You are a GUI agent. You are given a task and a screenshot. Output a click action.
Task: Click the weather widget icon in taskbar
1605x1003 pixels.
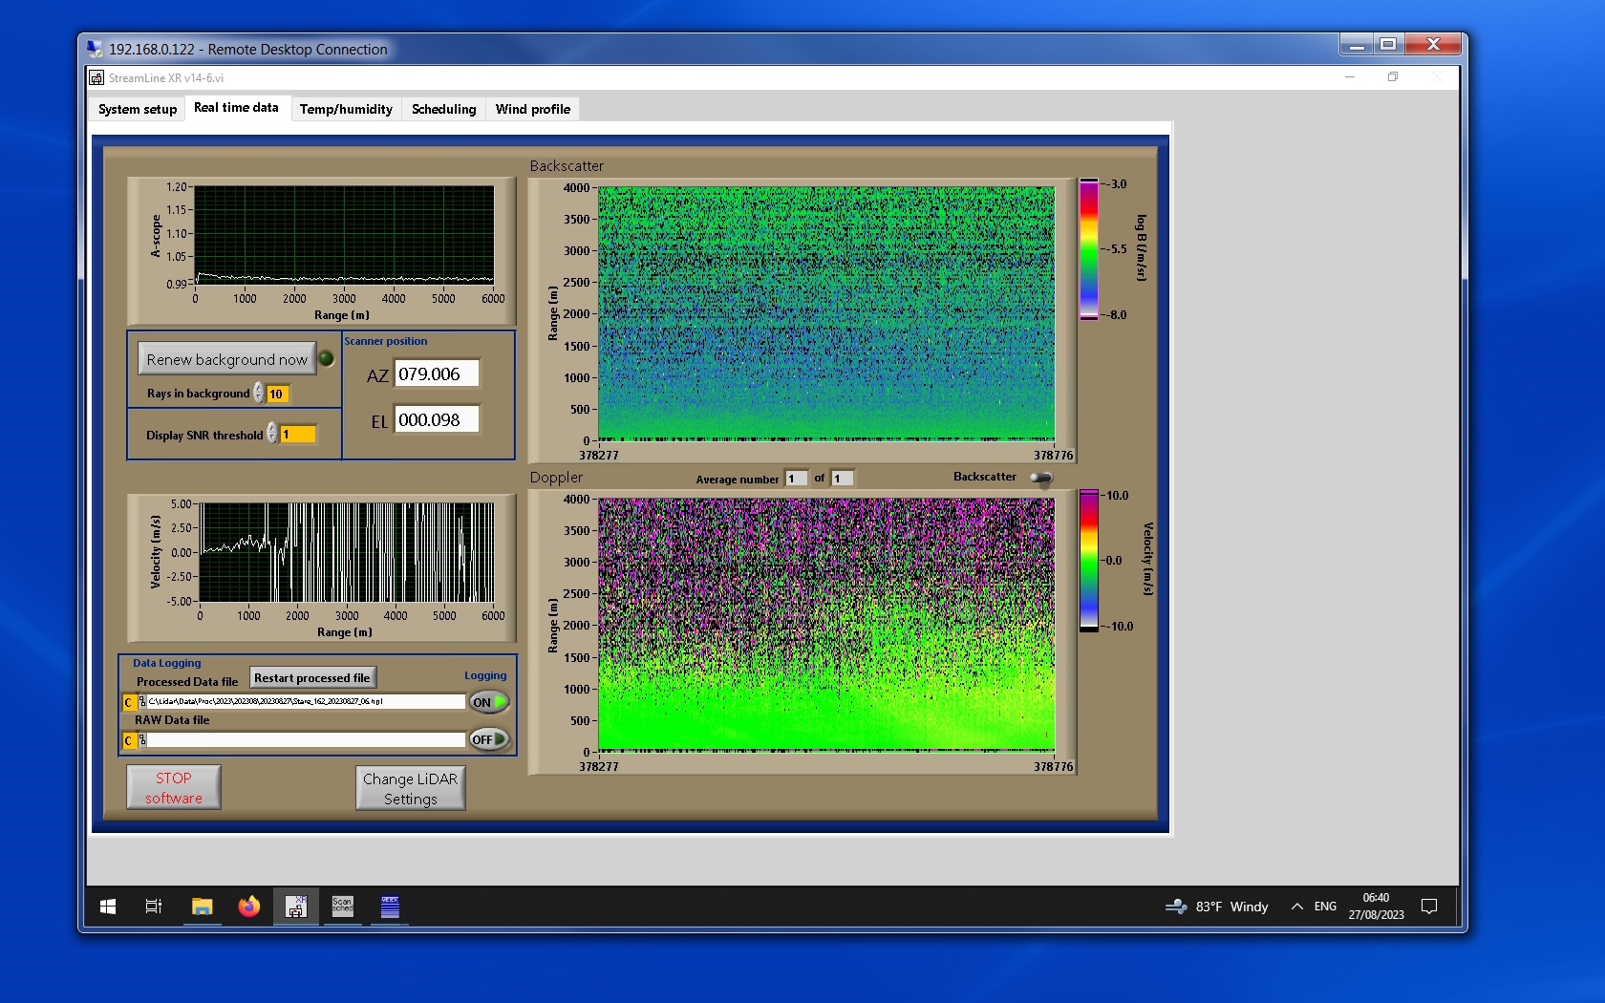[x=1176, y=907]
